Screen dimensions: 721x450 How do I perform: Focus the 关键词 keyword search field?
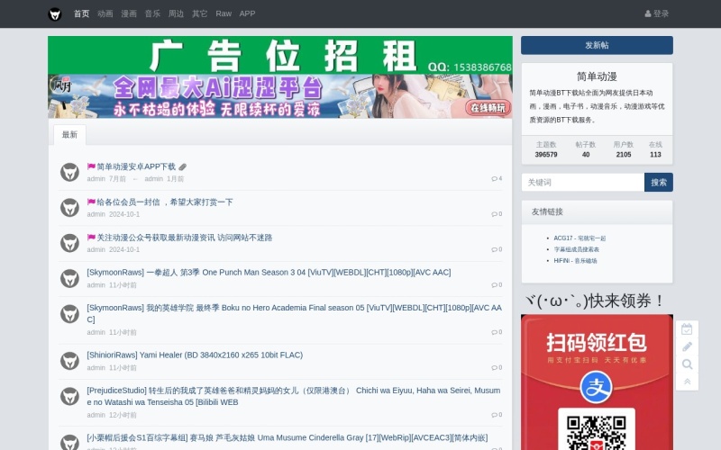pos(582,182)
